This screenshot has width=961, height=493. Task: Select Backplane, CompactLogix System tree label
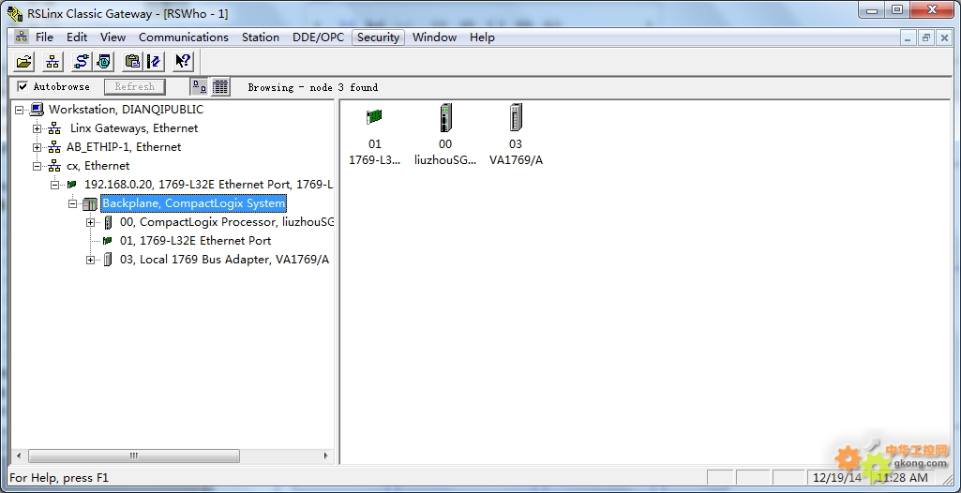[194, 203]
